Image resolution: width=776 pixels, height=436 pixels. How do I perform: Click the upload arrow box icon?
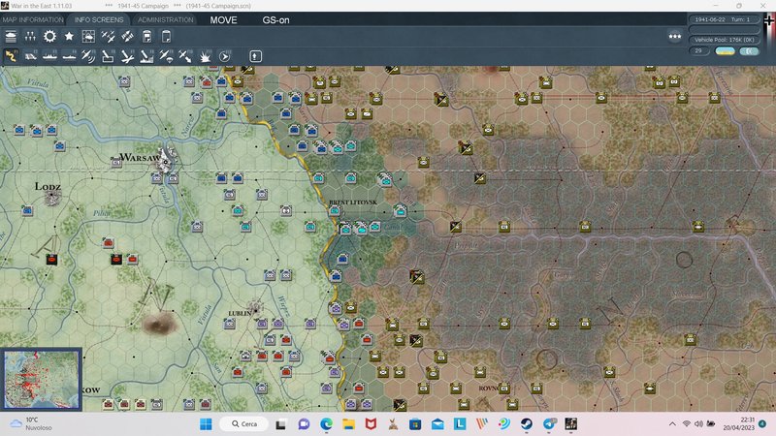click(255, 56)
